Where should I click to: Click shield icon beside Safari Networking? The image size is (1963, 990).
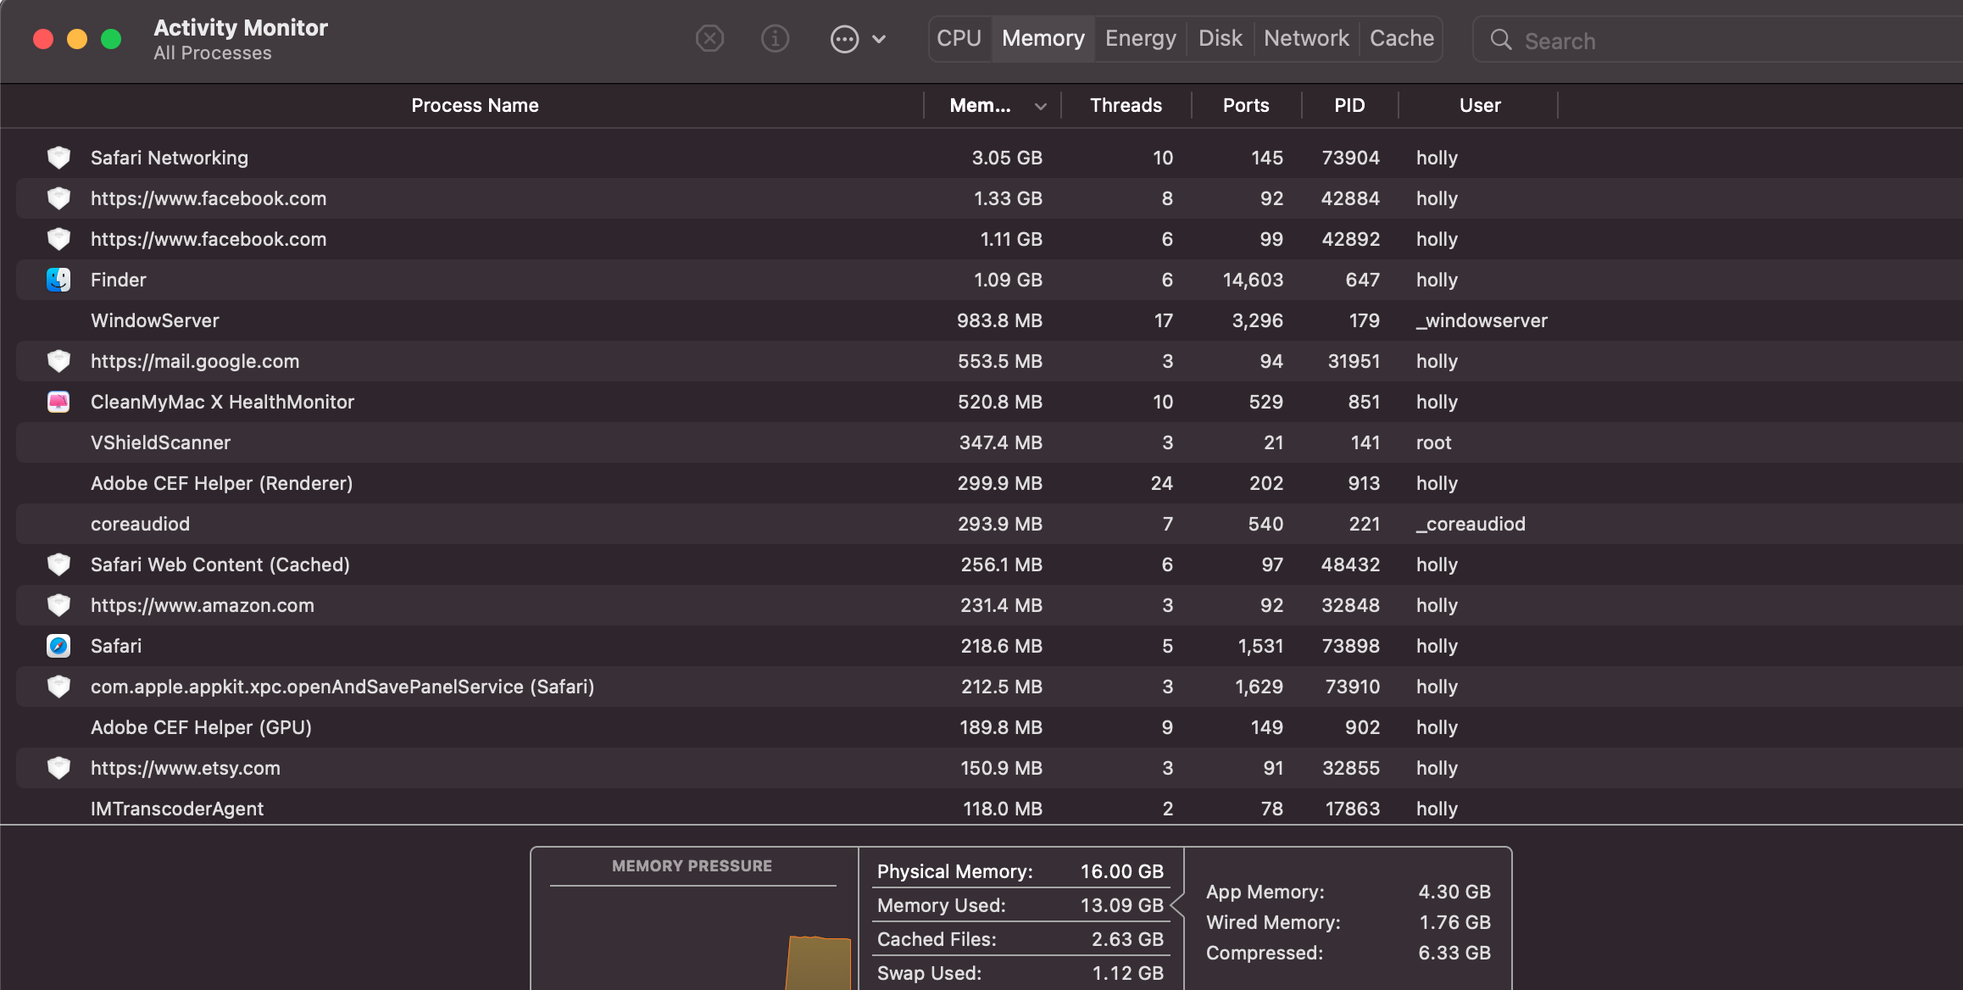(x=58, y=158)
